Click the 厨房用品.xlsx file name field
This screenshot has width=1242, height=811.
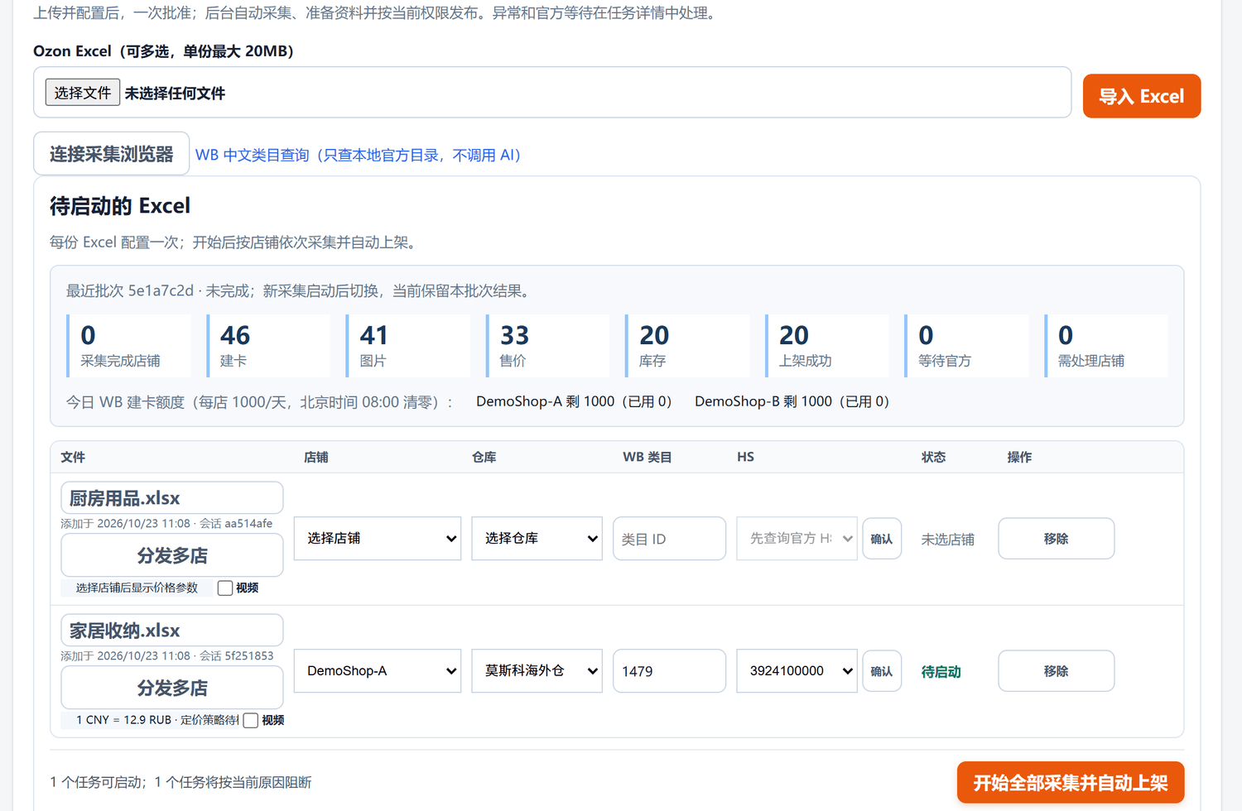tap(172, 498)
